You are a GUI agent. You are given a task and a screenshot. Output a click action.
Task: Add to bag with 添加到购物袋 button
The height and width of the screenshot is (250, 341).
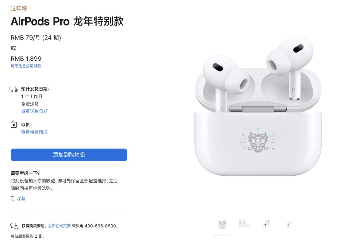(69, 155)
